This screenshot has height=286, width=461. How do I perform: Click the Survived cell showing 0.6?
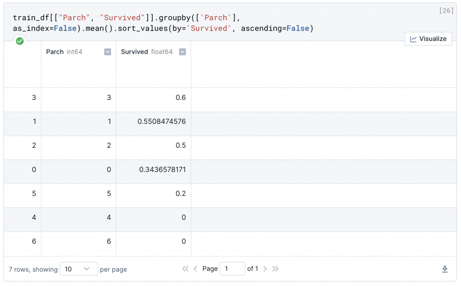[x=181, y=98]
